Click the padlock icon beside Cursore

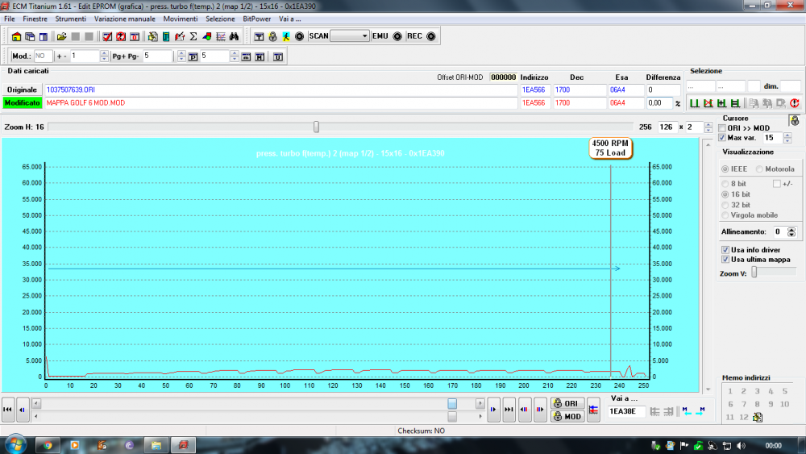pos(793,120)
